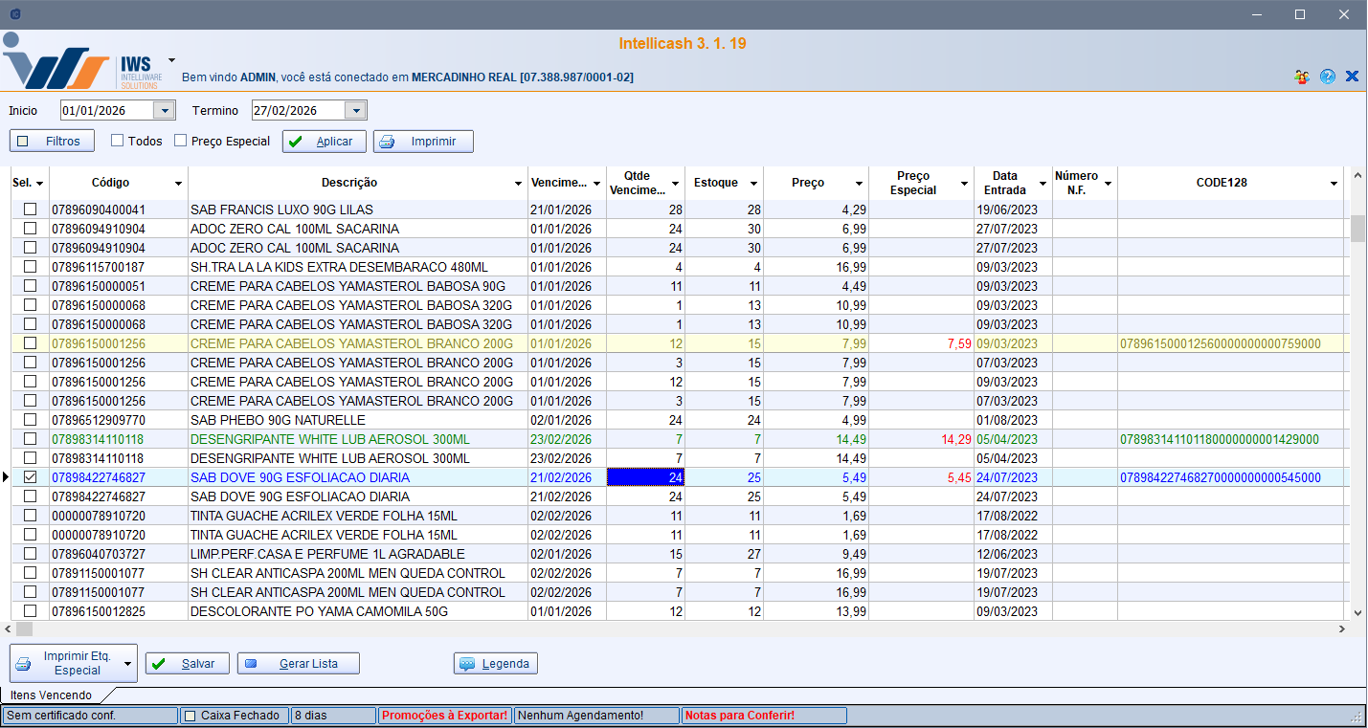Open the Inicio date picker dropdown
This screenshot has width=1368, height=728.
coord(165,111)
